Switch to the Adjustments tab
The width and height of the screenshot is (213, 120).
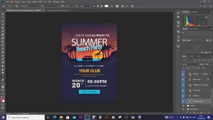pos(194,29)
